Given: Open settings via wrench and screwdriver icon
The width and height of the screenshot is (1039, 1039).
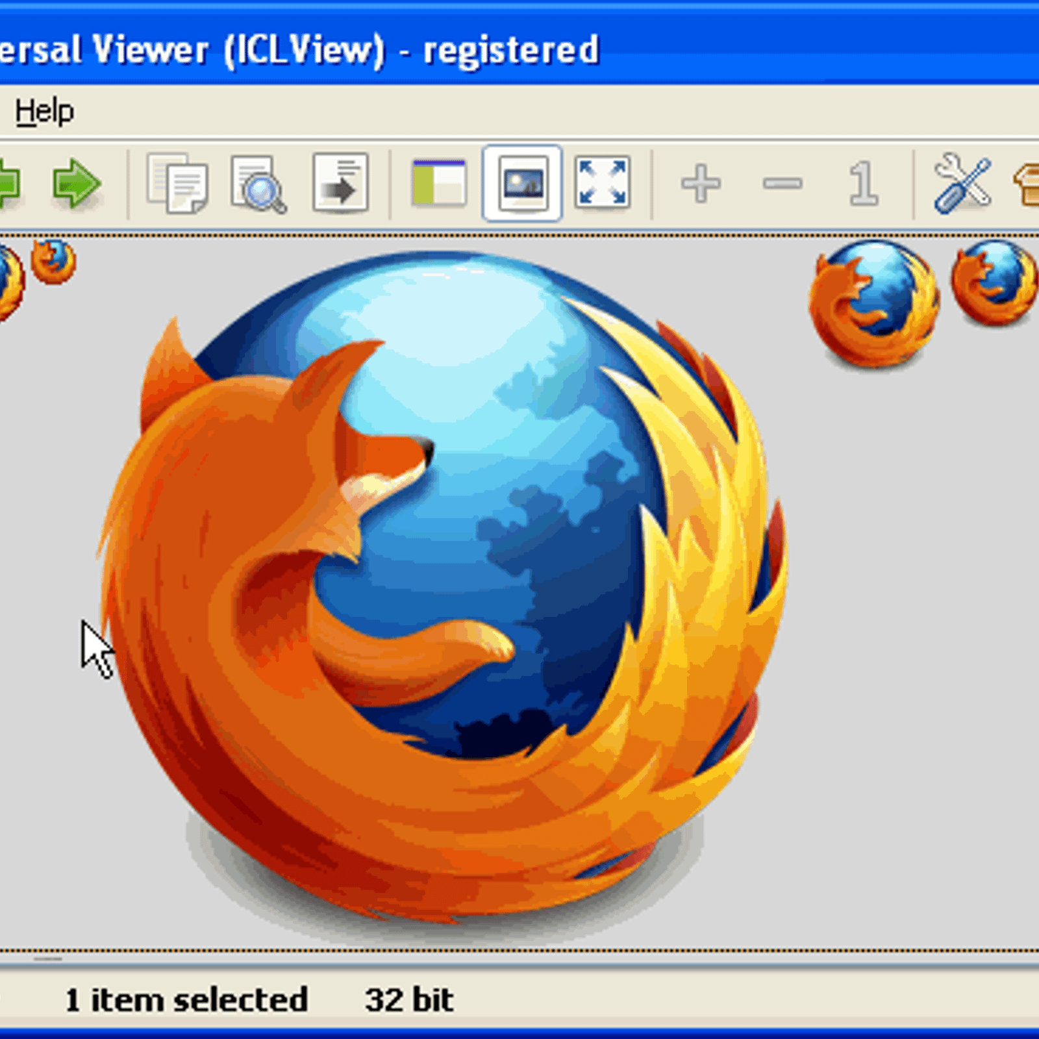Looking at the screenshot, I should [962, 184].
